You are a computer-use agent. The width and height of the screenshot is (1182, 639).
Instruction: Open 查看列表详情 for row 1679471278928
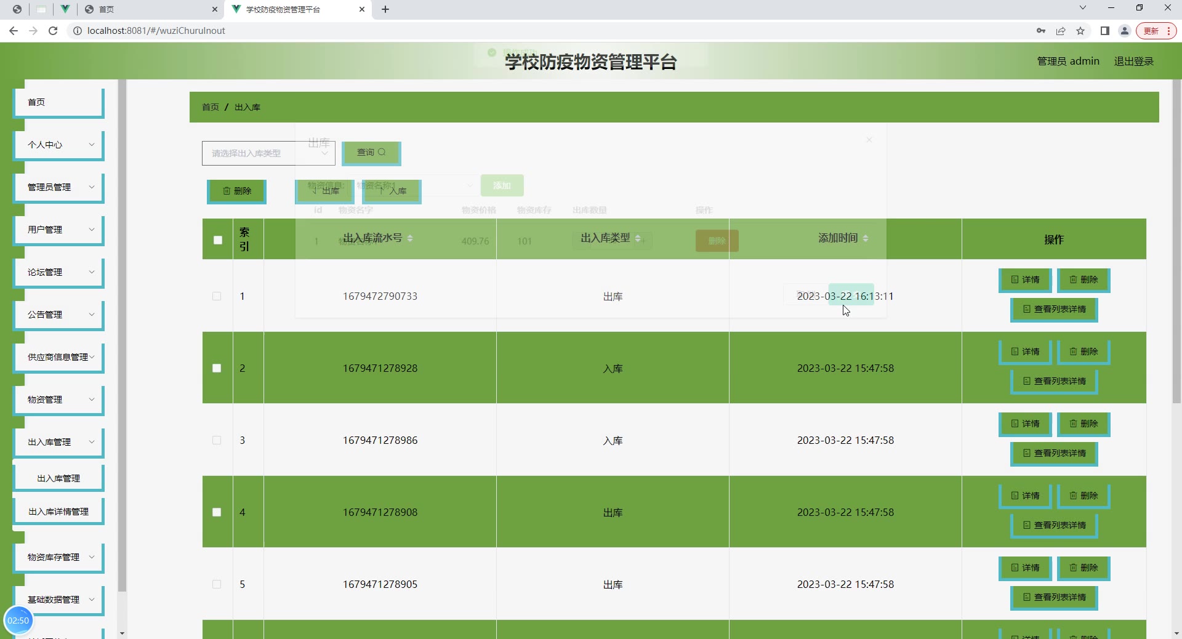[1054, 382]
